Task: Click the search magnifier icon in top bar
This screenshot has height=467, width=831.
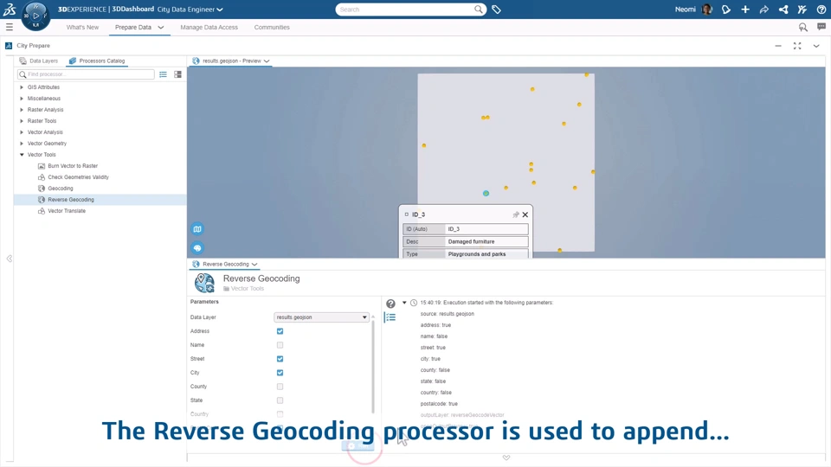Action: (478, 9)
